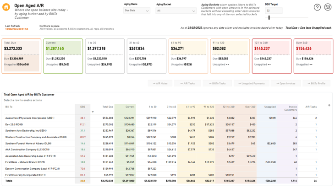The width and height of the screenshot is (335, 187).
Task: Click sort arrow under Total Due column
Action: [93, 112]
